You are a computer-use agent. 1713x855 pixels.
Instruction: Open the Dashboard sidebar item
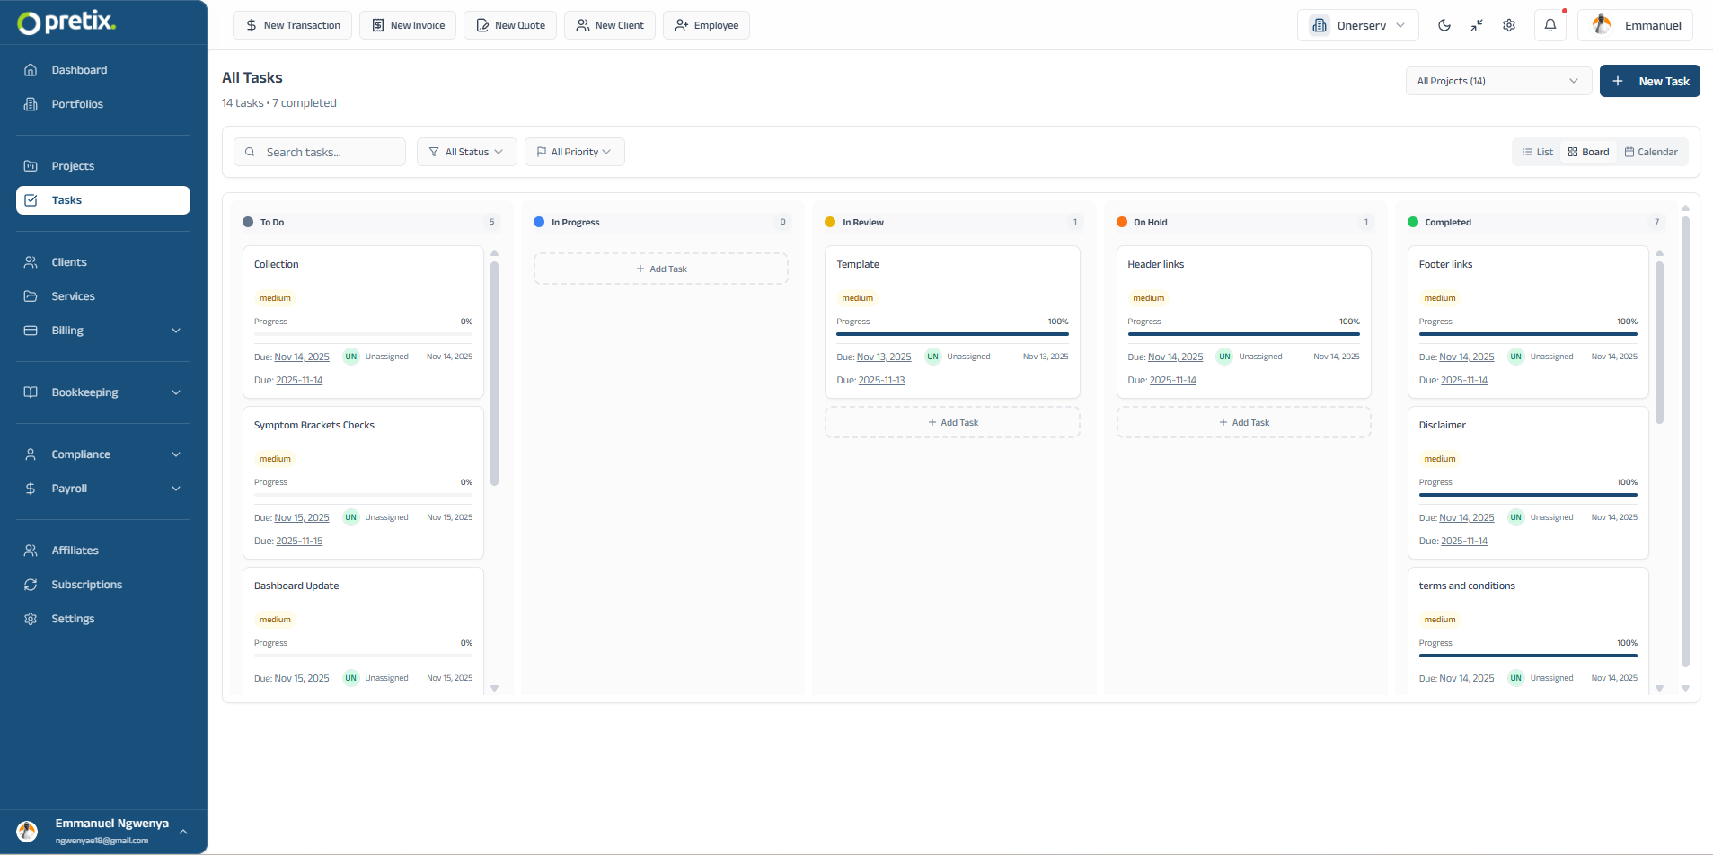point(79,69)
